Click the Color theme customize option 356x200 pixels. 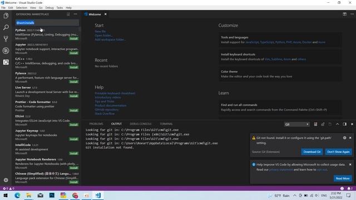tap(280, 74)
